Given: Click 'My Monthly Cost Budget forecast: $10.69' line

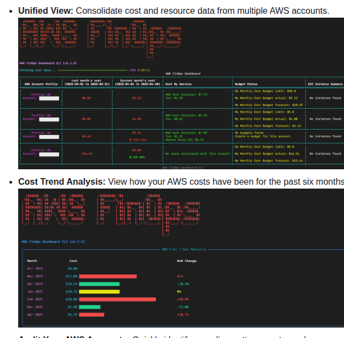Looking at the screenshot, I should click(x=269, y=105).
